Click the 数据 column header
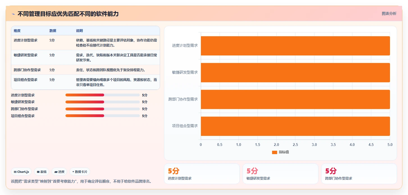Viewport: 408px width, 195px height. coord(53,31)
